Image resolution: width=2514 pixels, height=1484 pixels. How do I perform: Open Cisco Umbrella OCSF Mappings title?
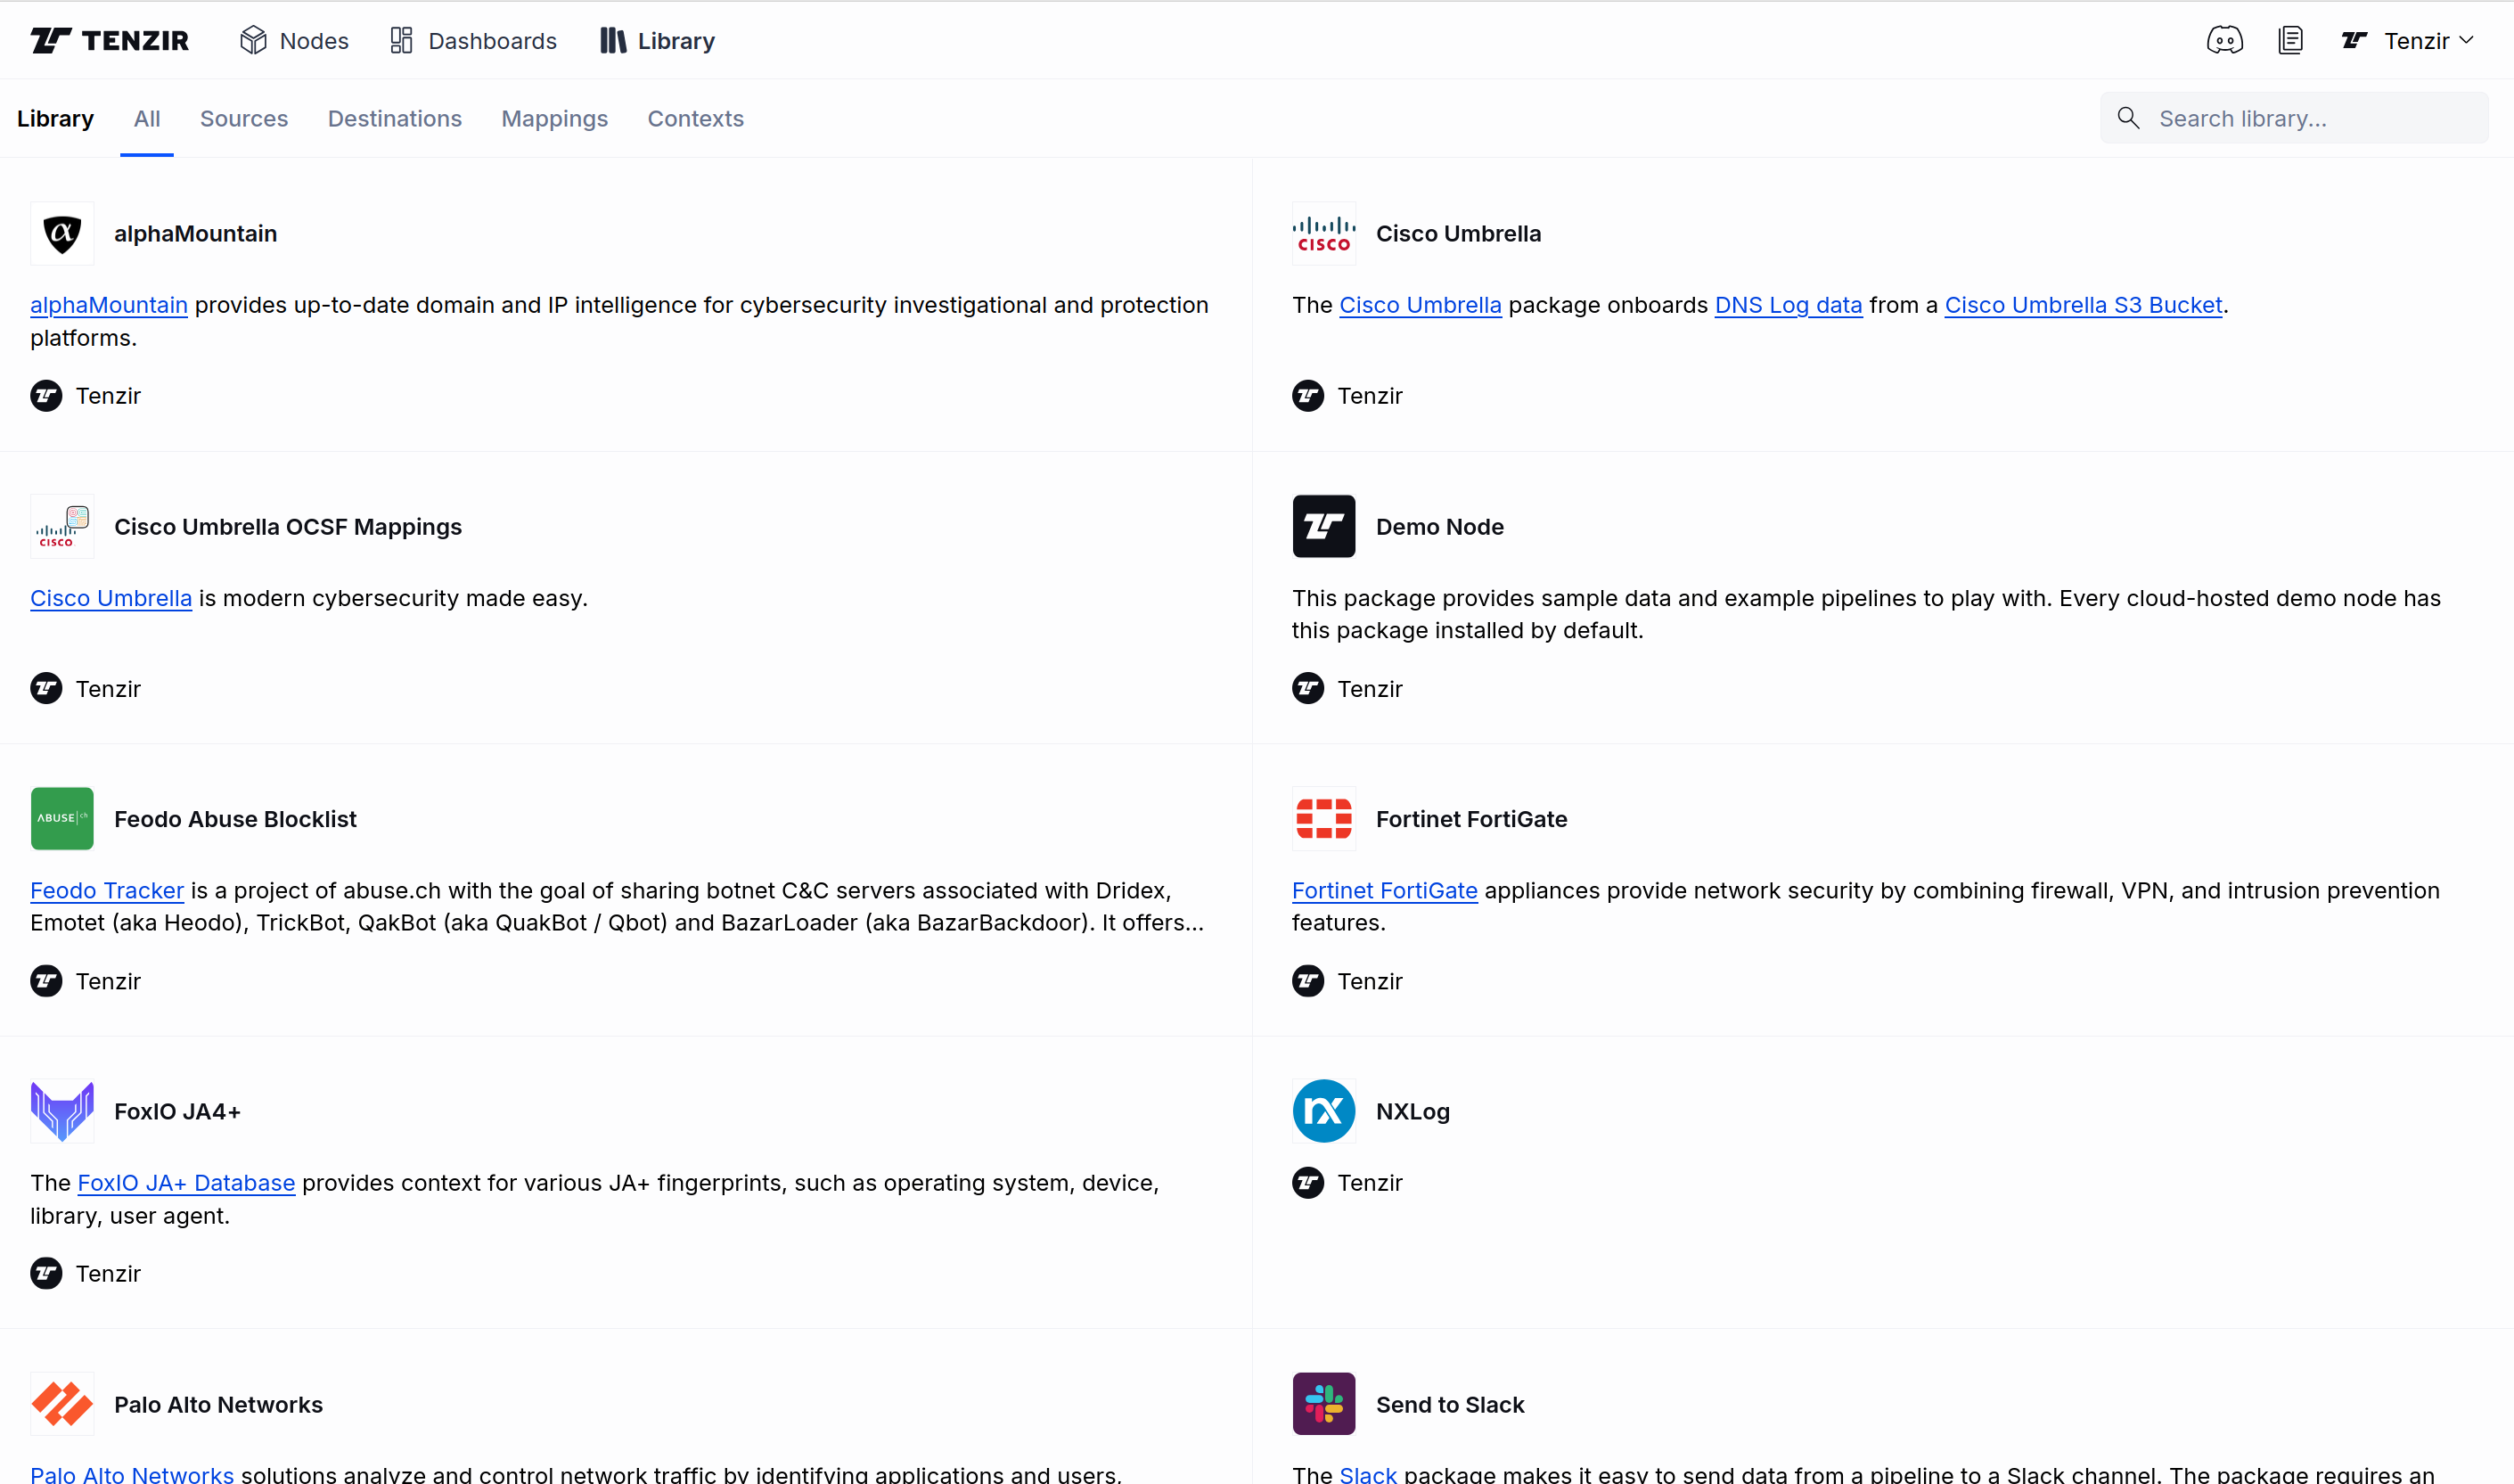[288, 527]
